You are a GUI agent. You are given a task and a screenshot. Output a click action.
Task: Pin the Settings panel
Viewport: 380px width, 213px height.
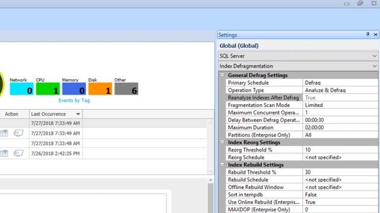pyautogui.click(x=368, y=34)
